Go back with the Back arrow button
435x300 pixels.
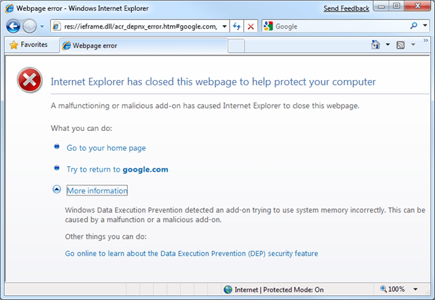[x=13, y=26]
